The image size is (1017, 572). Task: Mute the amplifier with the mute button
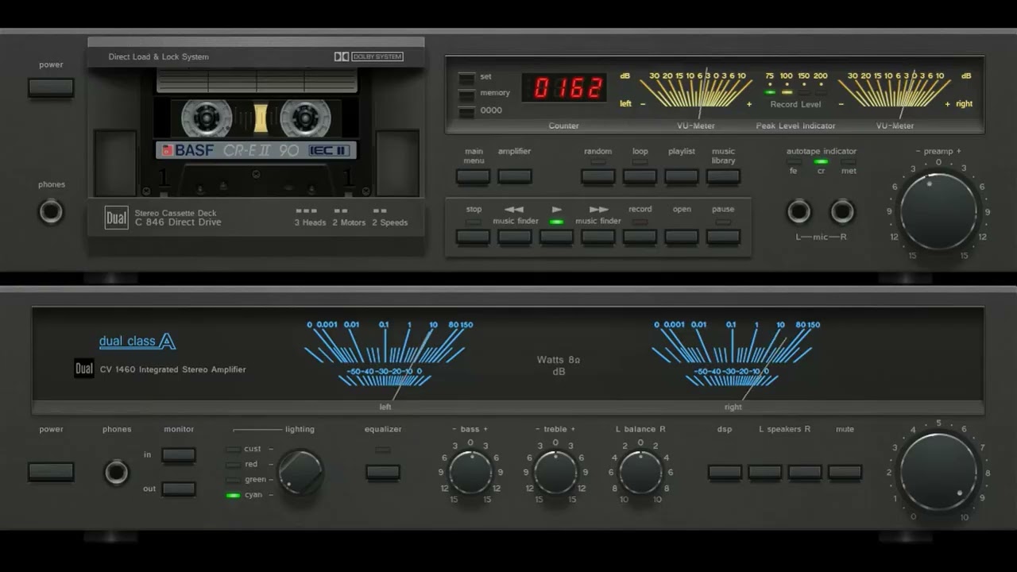coord(845,472)
